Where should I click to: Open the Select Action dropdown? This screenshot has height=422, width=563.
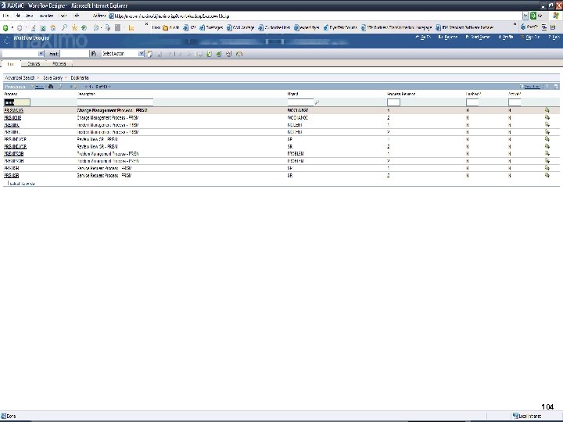[x=141, y=53]
